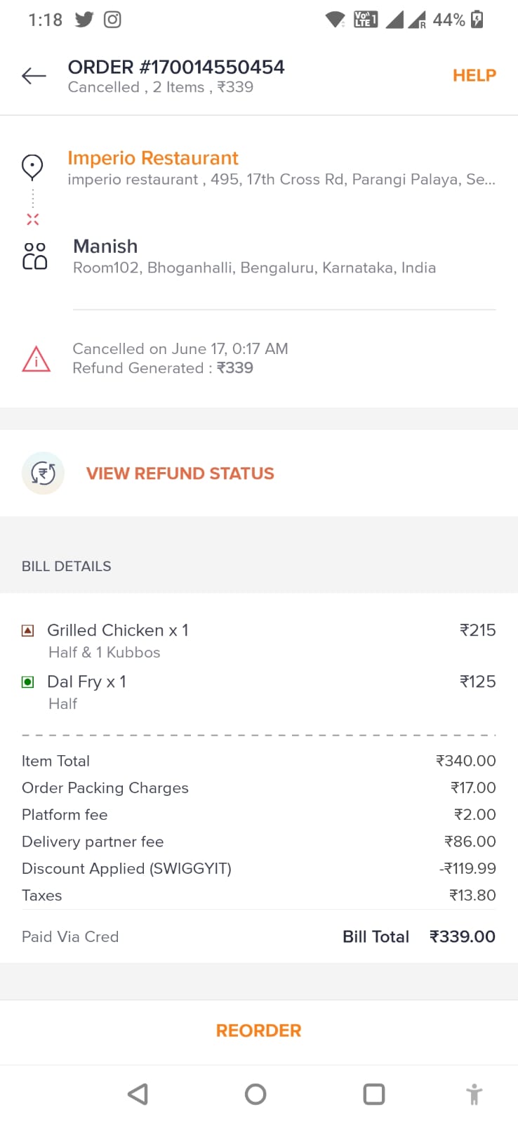Screen dimensions: 518x1124
Task: Tap Android back navigation button
Action: click(138, 1094)
